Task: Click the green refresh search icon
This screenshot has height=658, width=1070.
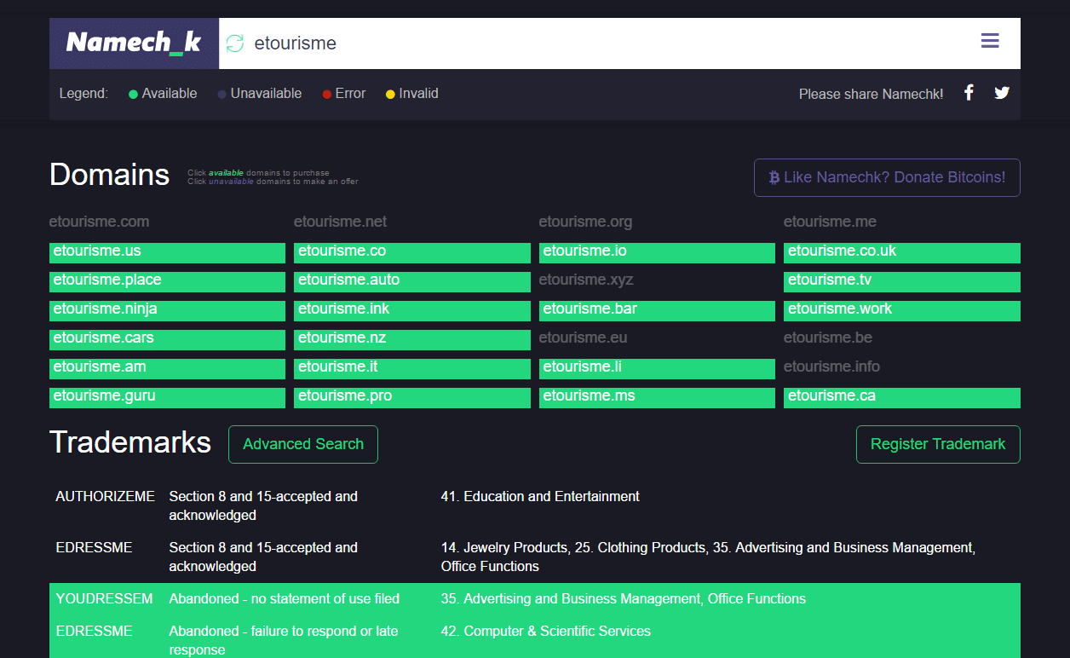Action: pyautogui.click(x=235, y=43)
